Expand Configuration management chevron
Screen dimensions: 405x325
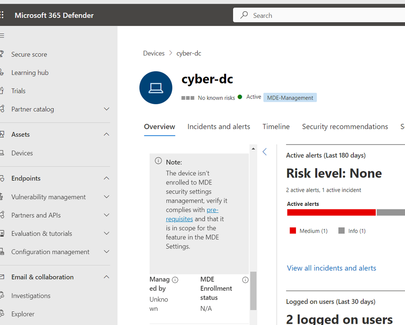pos(106,252)
